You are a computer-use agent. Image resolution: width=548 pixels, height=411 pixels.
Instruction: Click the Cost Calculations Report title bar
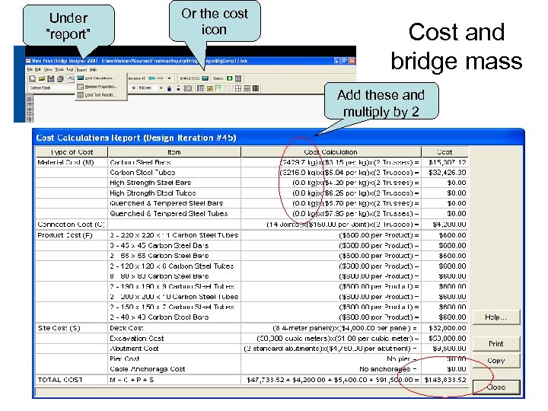(279, 138)
